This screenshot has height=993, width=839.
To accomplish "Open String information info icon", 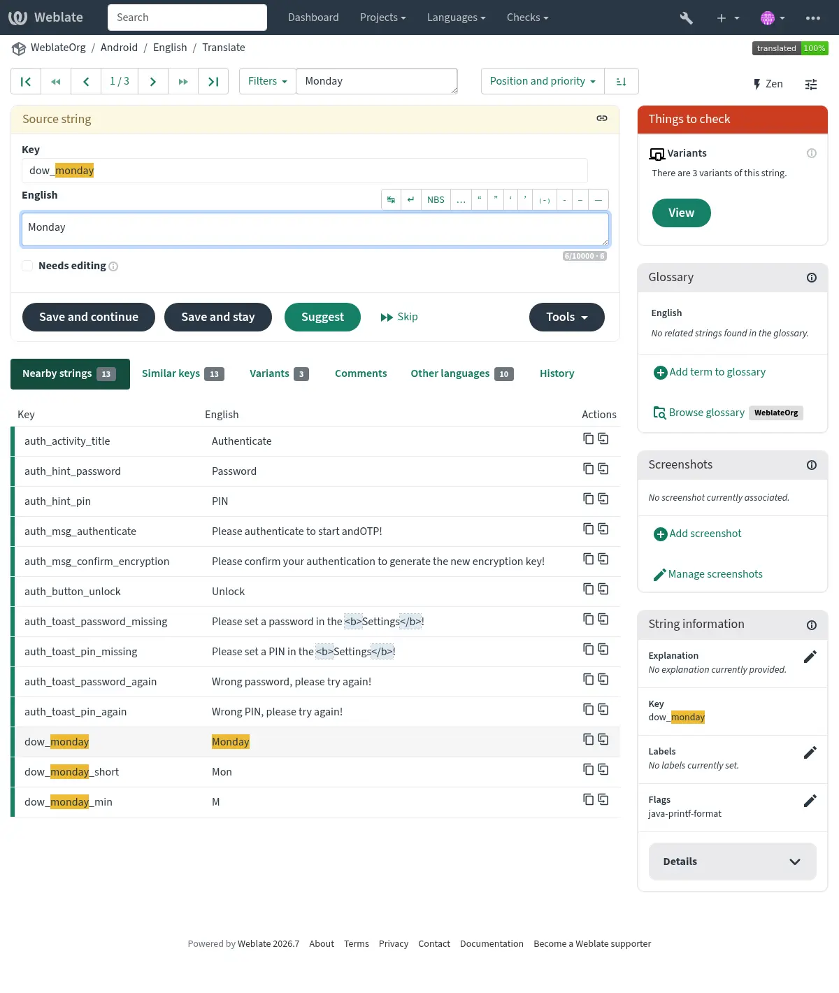I will [812, 625].
